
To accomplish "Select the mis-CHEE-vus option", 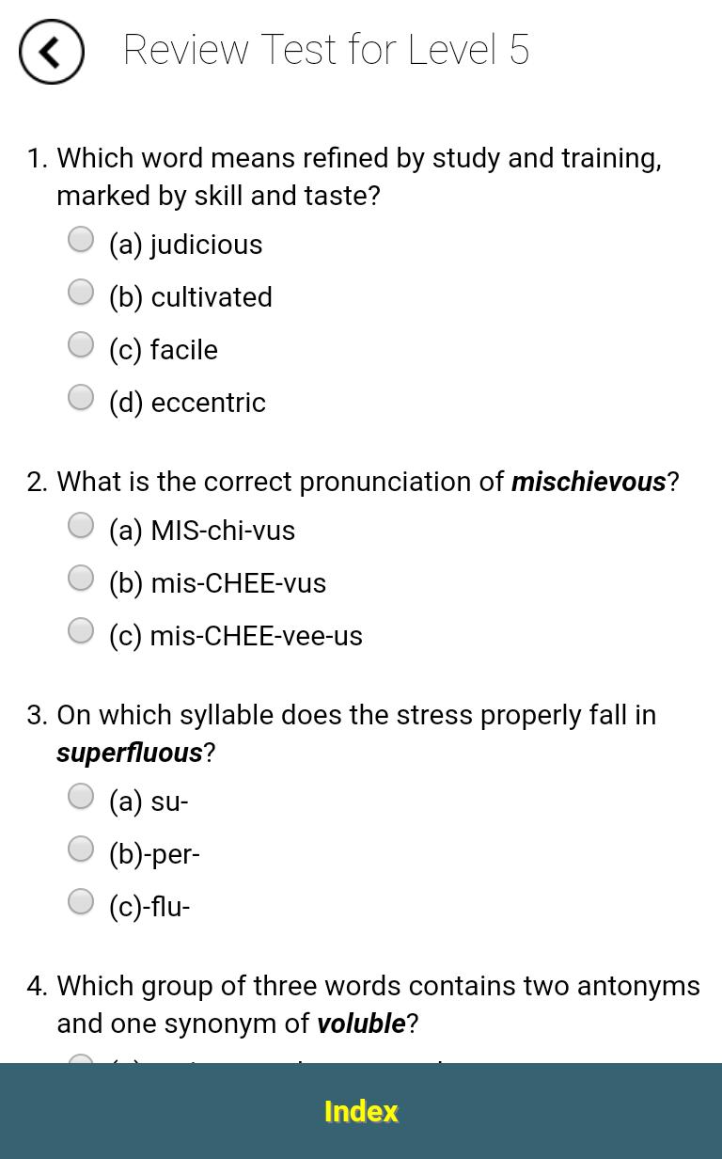I will pyautogui.click(x=81, y=578).
